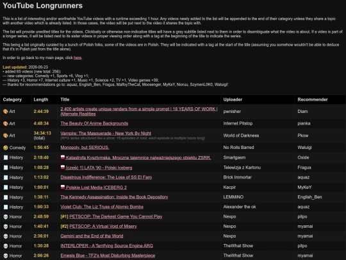346x260 pixels.
Task: Click the skull icon beside 2:36:01 Horror
Action: 6,236
